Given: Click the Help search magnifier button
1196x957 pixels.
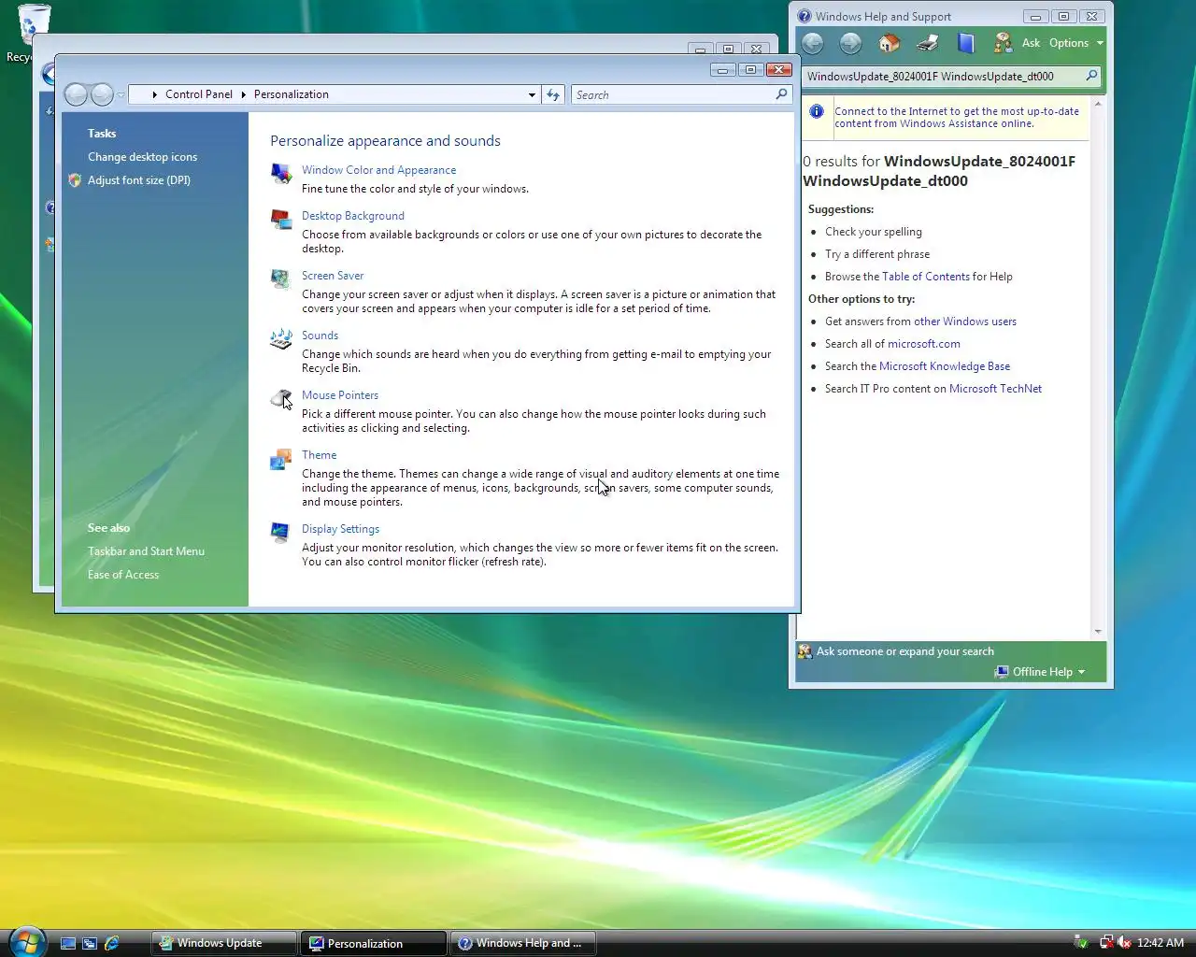Looking at the screenshot, I should coord(1091,76).
